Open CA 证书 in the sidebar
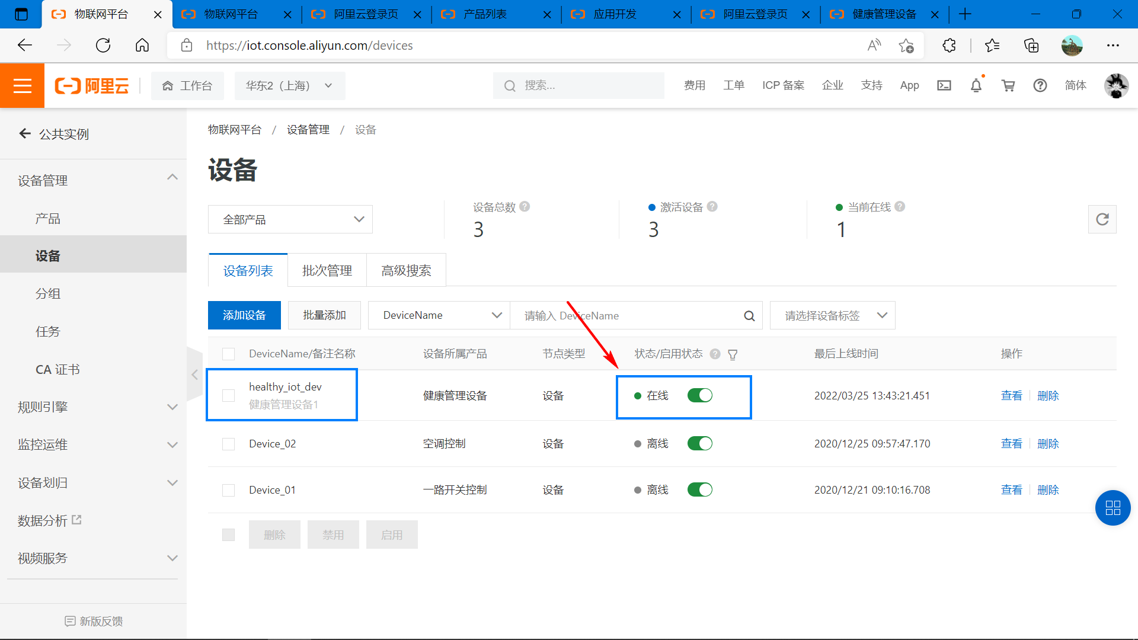The image size is (1138, 640). pos(57,370)
